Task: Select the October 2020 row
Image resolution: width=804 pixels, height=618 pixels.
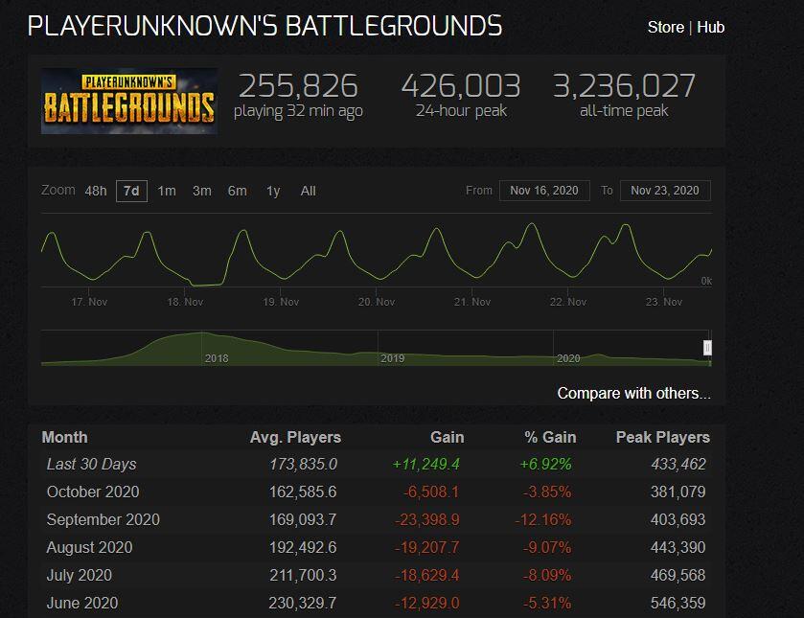Action: (93, 492)
